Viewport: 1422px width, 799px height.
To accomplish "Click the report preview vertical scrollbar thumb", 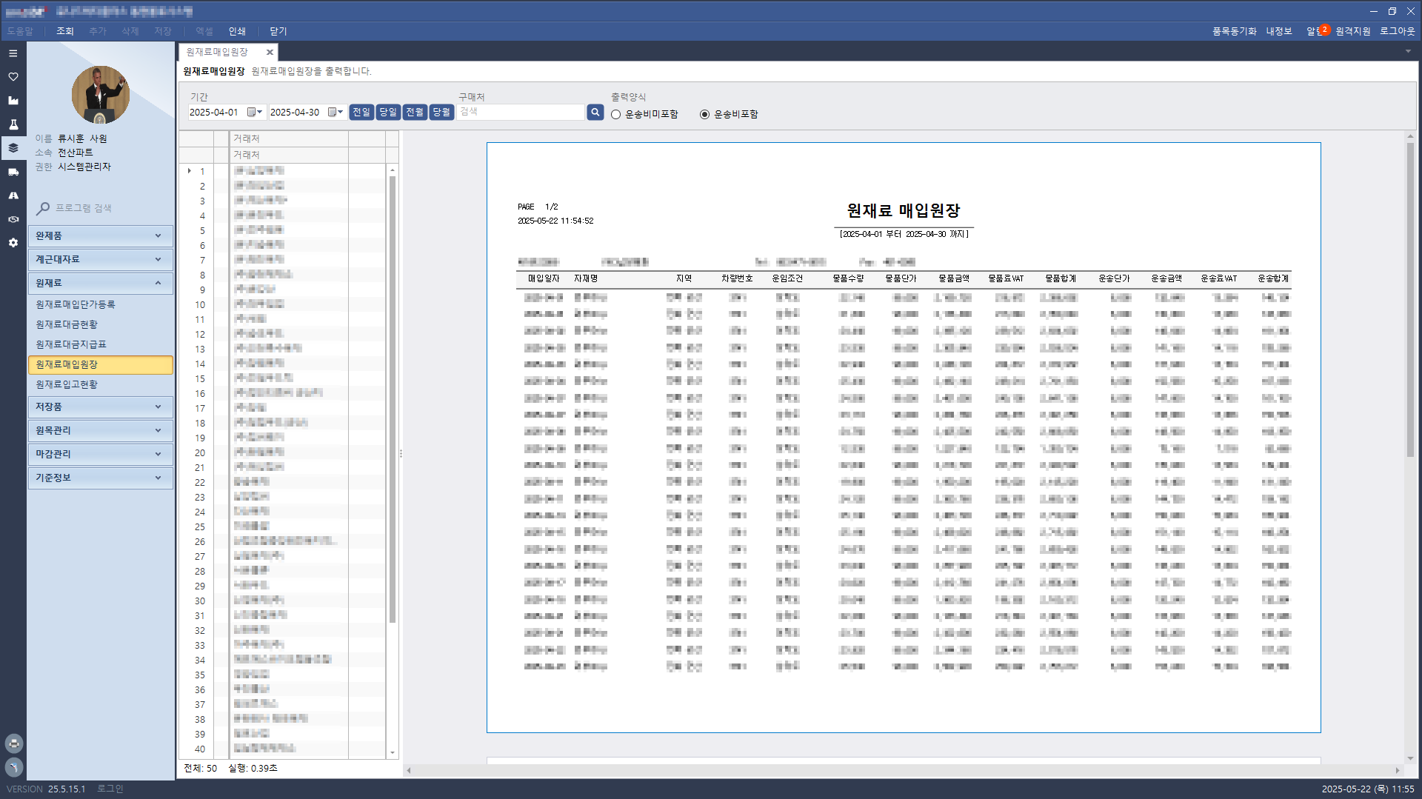I will coord(1410,299).
